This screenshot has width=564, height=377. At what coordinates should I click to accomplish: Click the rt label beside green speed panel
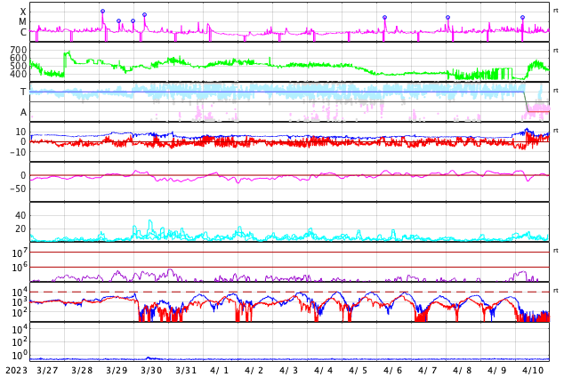(556, 51)
